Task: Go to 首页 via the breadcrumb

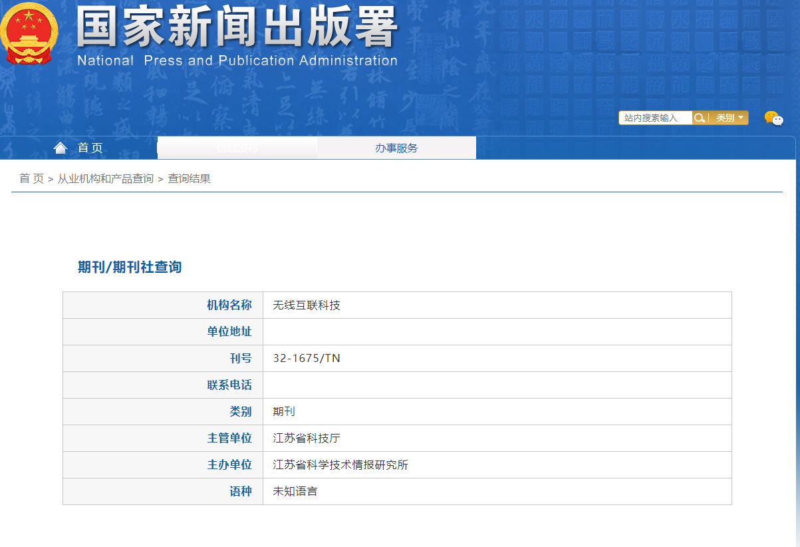Action: tap(31, 178)
